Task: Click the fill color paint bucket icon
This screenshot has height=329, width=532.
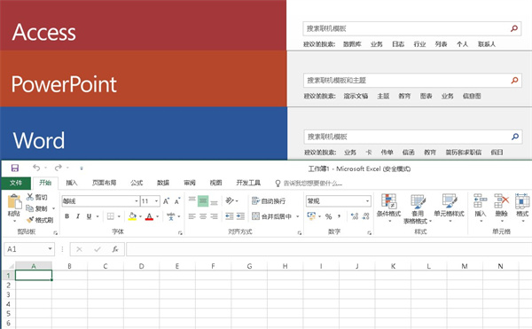Action: 132,216
